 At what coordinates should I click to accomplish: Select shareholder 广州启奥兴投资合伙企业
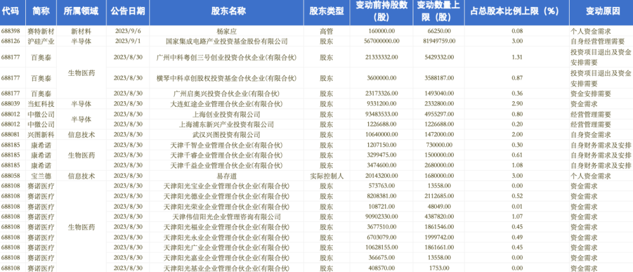(x=227, y=94)
